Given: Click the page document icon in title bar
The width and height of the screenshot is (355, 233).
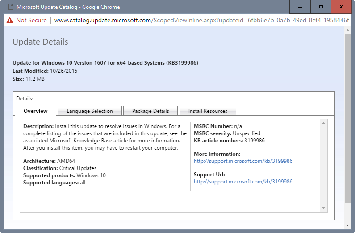Looking at the screenshot, I should (x=10, y=7).
